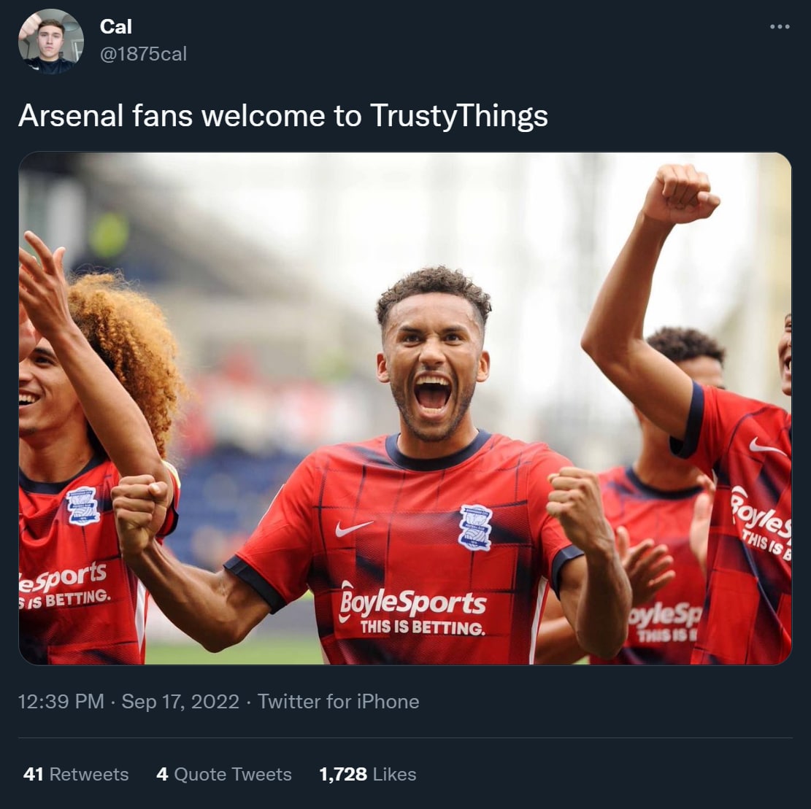Image resolution: width=811 pixels, height=809 pixels.
Task: Open Cal's profile avatar picture
Action: click(50, 42)
